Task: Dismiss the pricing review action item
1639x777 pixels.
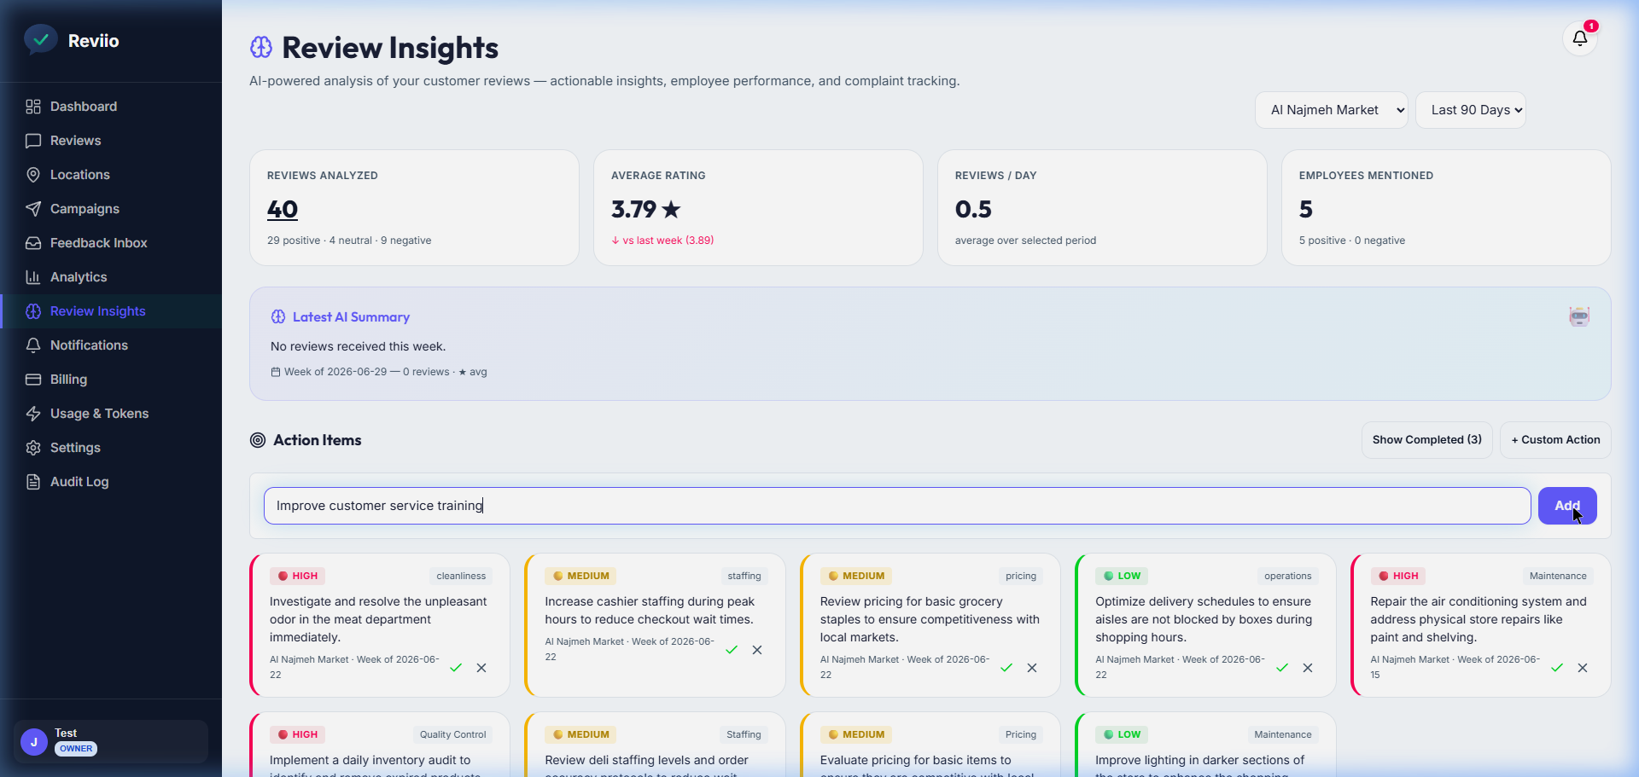Action: tap(1032, 668)
